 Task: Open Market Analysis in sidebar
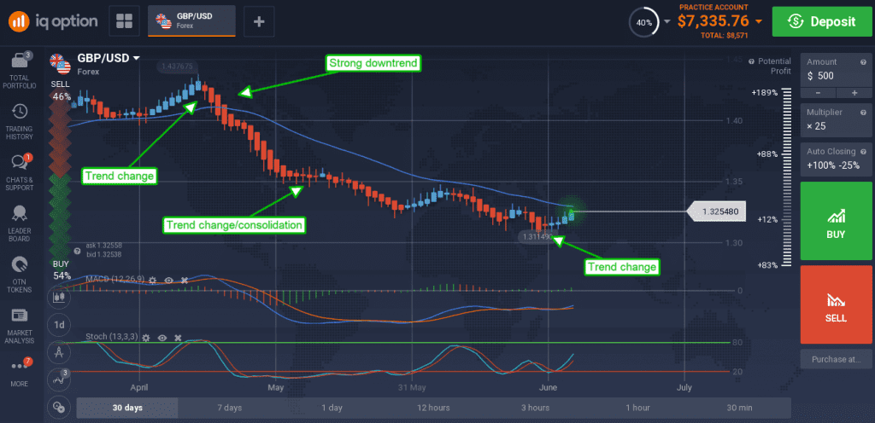pyautogui.click(x=21, y=326)
